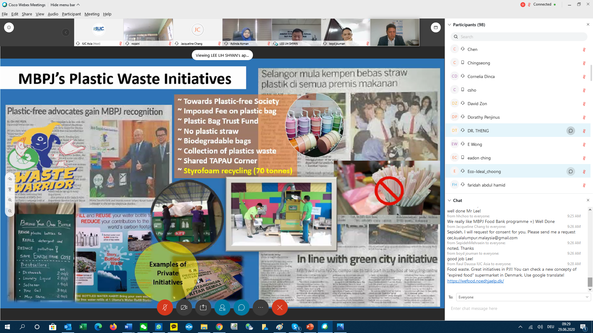This screenshot has height=333, width=593.
Task: Click Hide menu bar button
Action: 65,5
